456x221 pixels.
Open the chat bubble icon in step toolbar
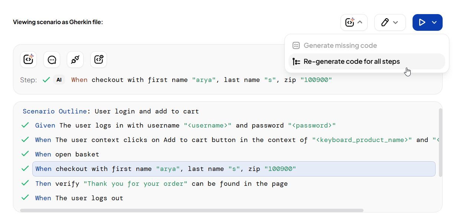click(52, 59)
